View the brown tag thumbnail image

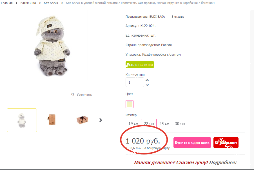52,120
